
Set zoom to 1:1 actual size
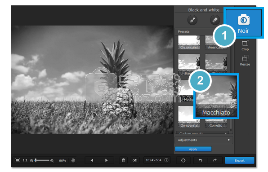pos(25,160)
